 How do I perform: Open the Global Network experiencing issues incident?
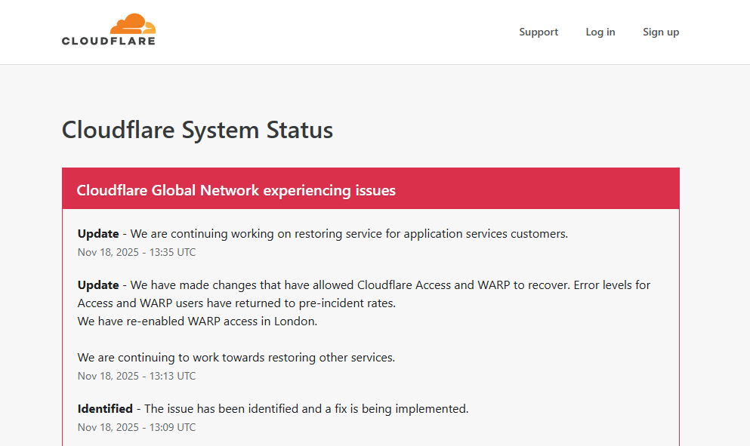point(236,190)
